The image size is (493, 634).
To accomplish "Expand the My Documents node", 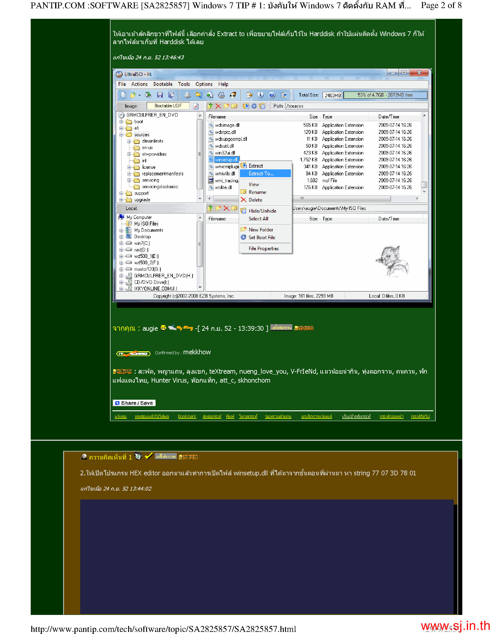I will click(x=121, y=230).
